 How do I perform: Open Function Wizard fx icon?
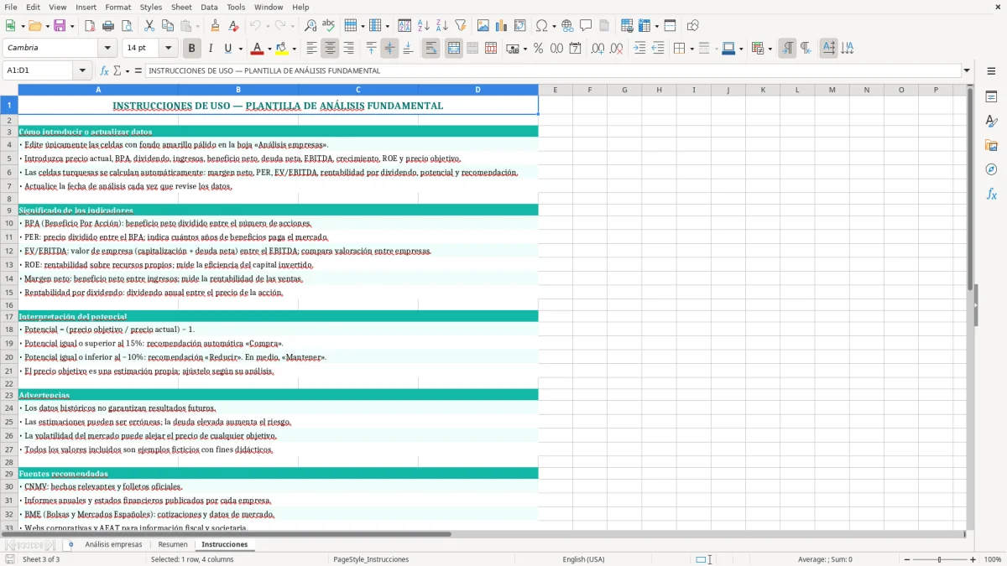point(105,71)
